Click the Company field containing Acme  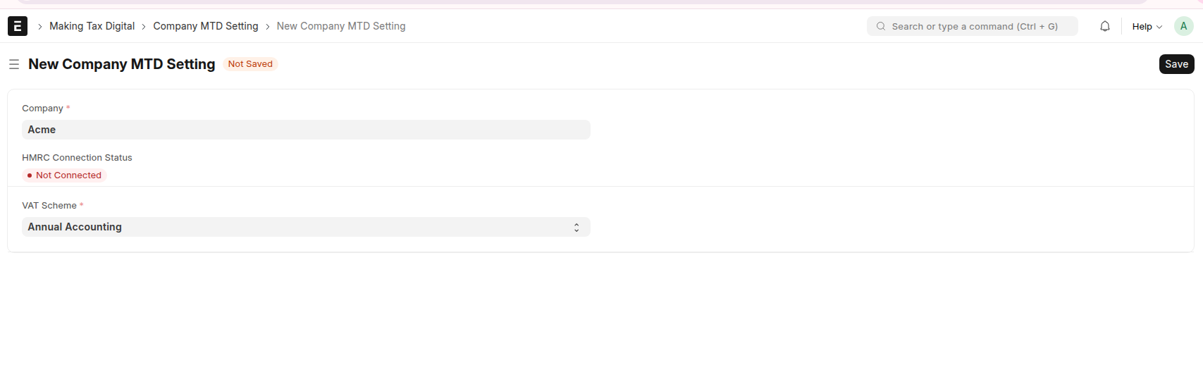click(x=306, y=130)
